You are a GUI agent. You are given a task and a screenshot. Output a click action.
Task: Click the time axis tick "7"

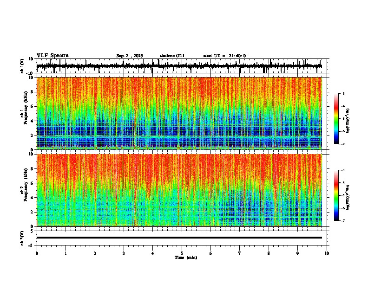click(240, 253)
